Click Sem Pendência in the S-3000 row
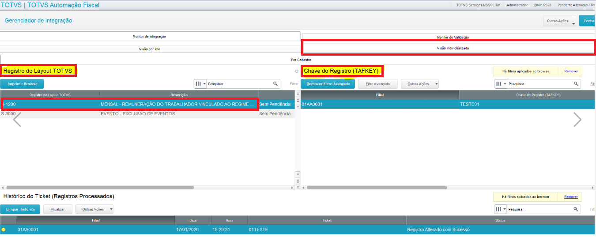 275,113
